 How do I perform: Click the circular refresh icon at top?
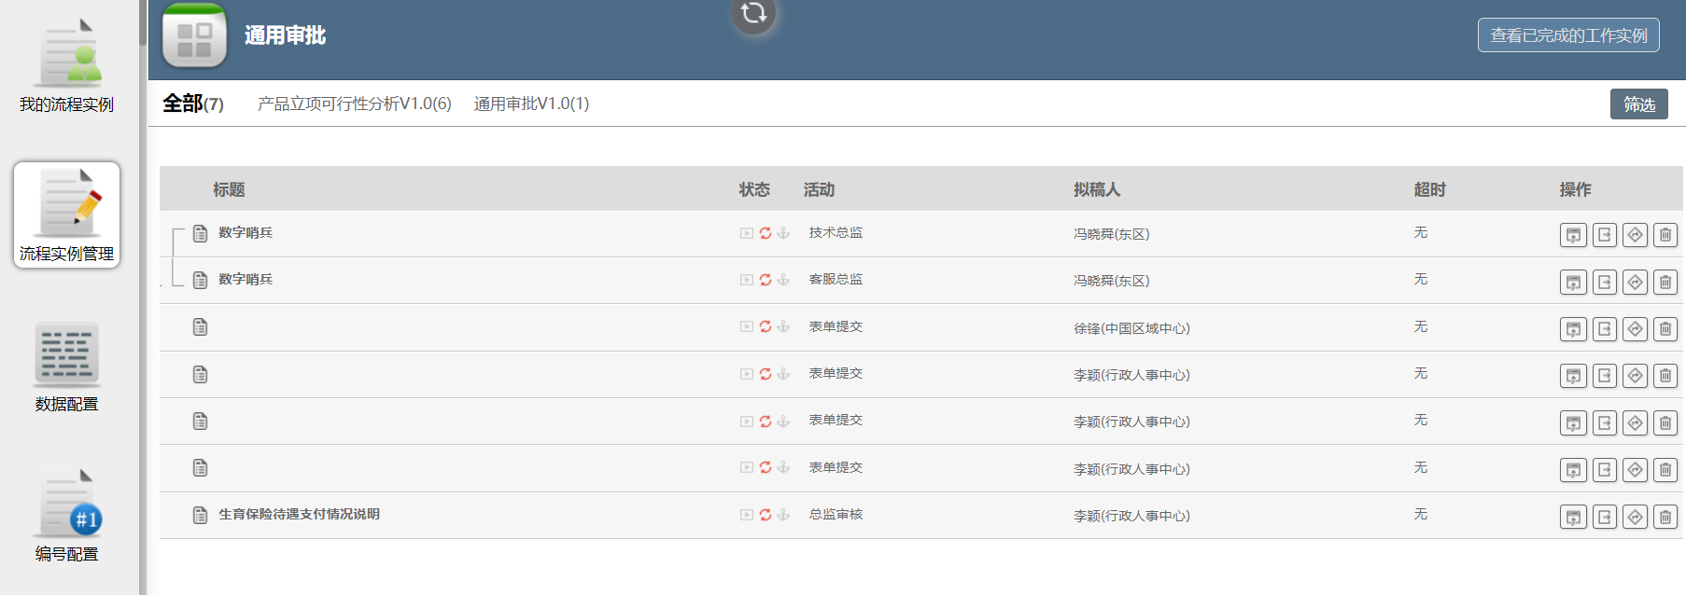[x=753, y=14]
